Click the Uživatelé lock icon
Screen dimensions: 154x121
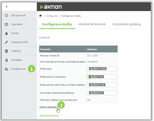[6, 60]
